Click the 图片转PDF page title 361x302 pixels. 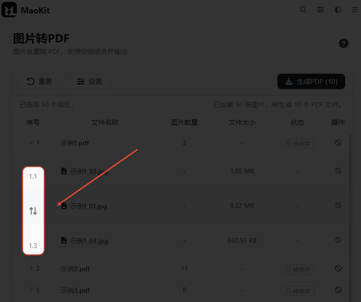[41, 39]
